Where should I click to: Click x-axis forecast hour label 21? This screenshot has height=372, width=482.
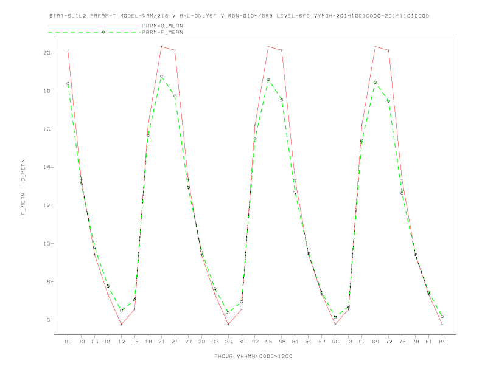(161, 342)
